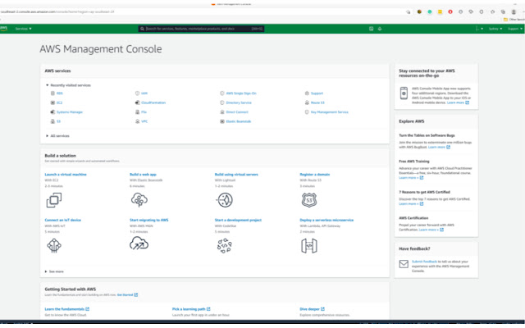Click the browser address bar
Image resolution: width=525 pixels, height=328 pixels.
(x=201, y=11)
